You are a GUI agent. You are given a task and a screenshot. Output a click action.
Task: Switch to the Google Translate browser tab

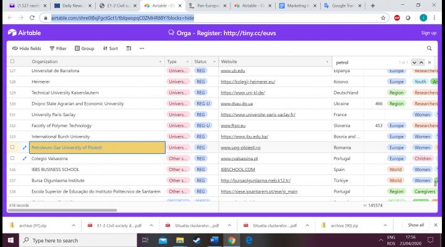pyautogui.click(x=342, y=6)
